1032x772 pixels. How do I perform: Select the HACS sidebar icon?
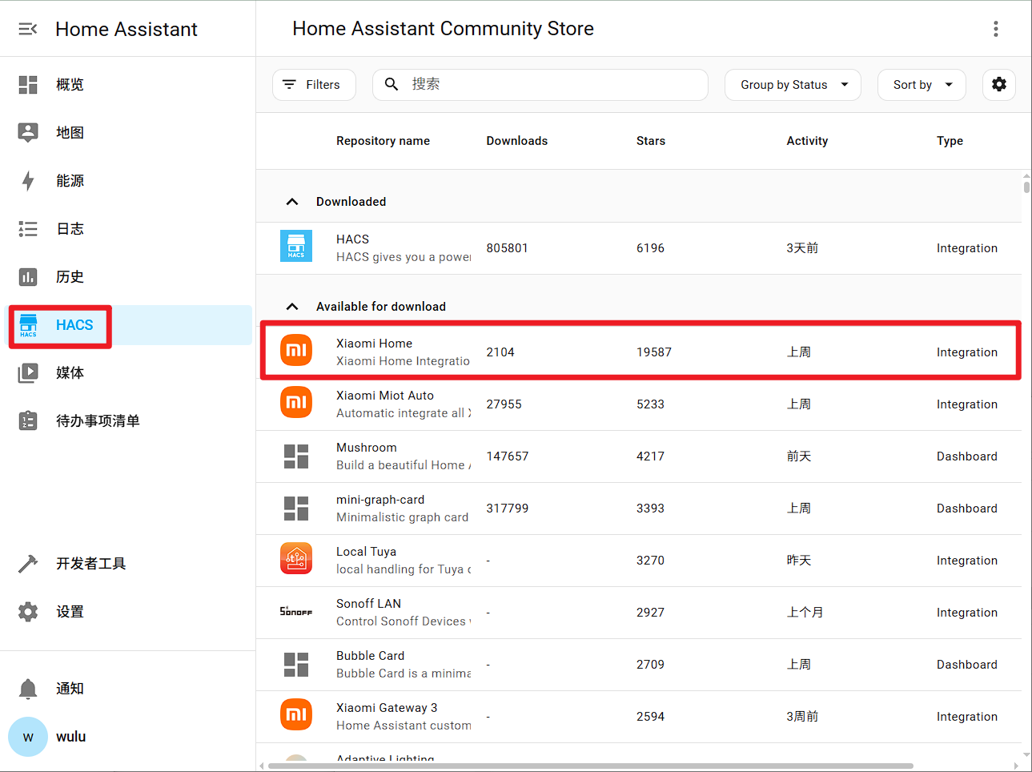28,325
